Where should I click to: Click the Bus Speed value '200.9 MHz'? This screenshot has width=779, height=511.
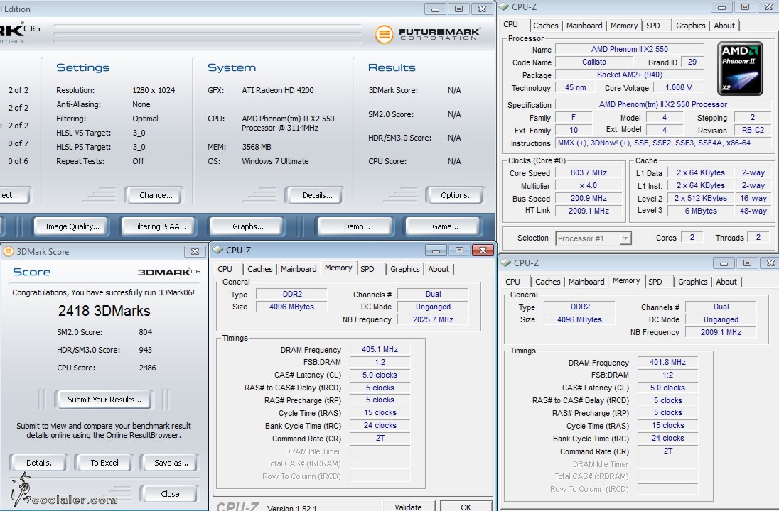(x=589, y=199)
